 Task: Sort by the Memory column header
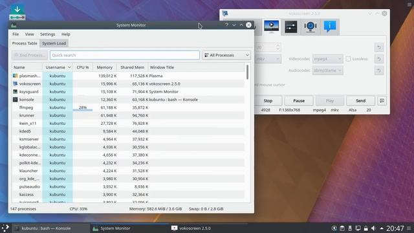(105, 67)
